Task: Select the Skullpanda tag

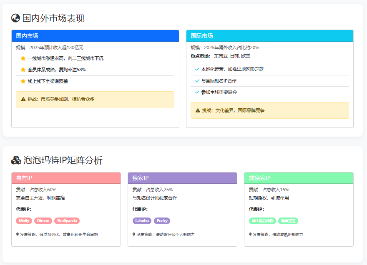Action: (x=67, y=221)
